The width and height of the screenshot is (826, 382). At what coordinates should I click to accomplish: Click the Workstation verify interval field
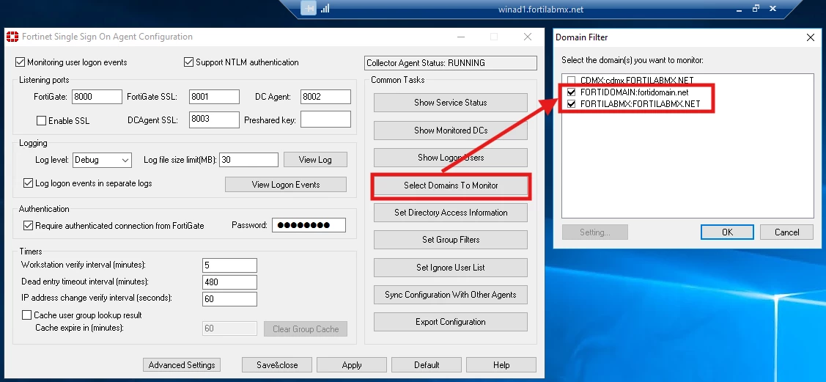(229, 265)
